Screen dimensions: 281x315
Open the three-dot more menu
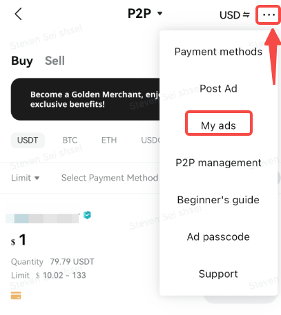pyautogui.click(x=269, y=15)
